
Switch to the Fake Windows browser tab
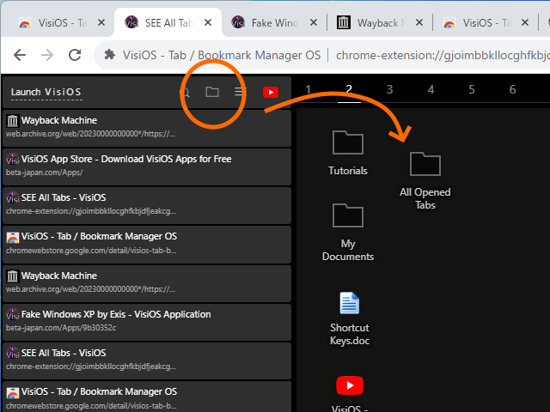275,23
